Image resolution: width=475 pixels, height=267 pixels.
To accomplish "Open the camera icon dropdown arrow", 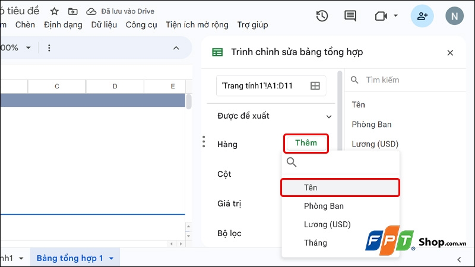I will pos(395,15).
